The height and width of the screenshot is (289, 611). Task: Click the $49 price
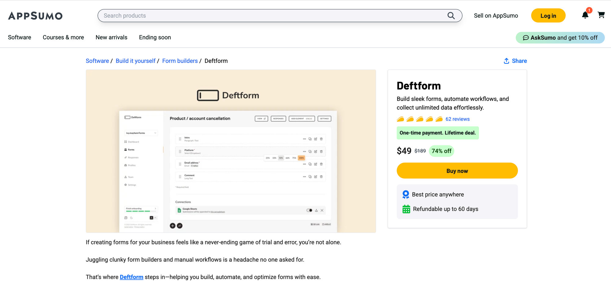pos(404,151)
